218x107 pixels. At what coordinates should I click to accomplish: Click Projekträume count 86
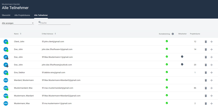195,88
